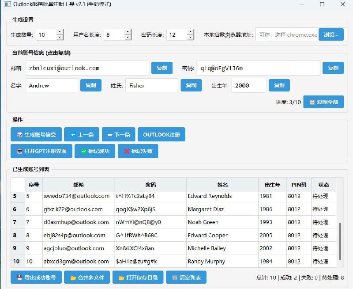
Task: Click the 出生年 field showing 2000
Action: [249, 85]
